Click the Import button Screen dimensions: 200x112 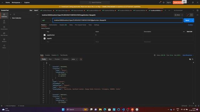[36, 10]
